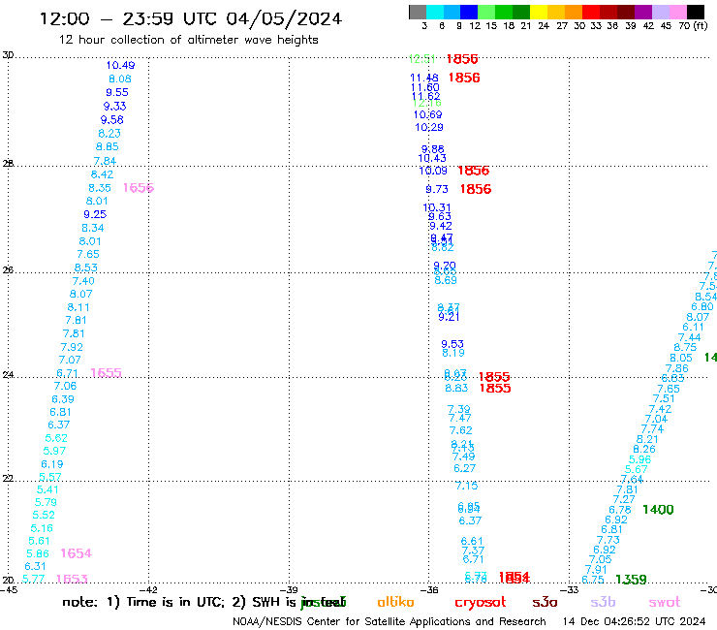Screen dimensions: 717x630
Task: Click the 6.31 wave height value
Action: (35, 566)
